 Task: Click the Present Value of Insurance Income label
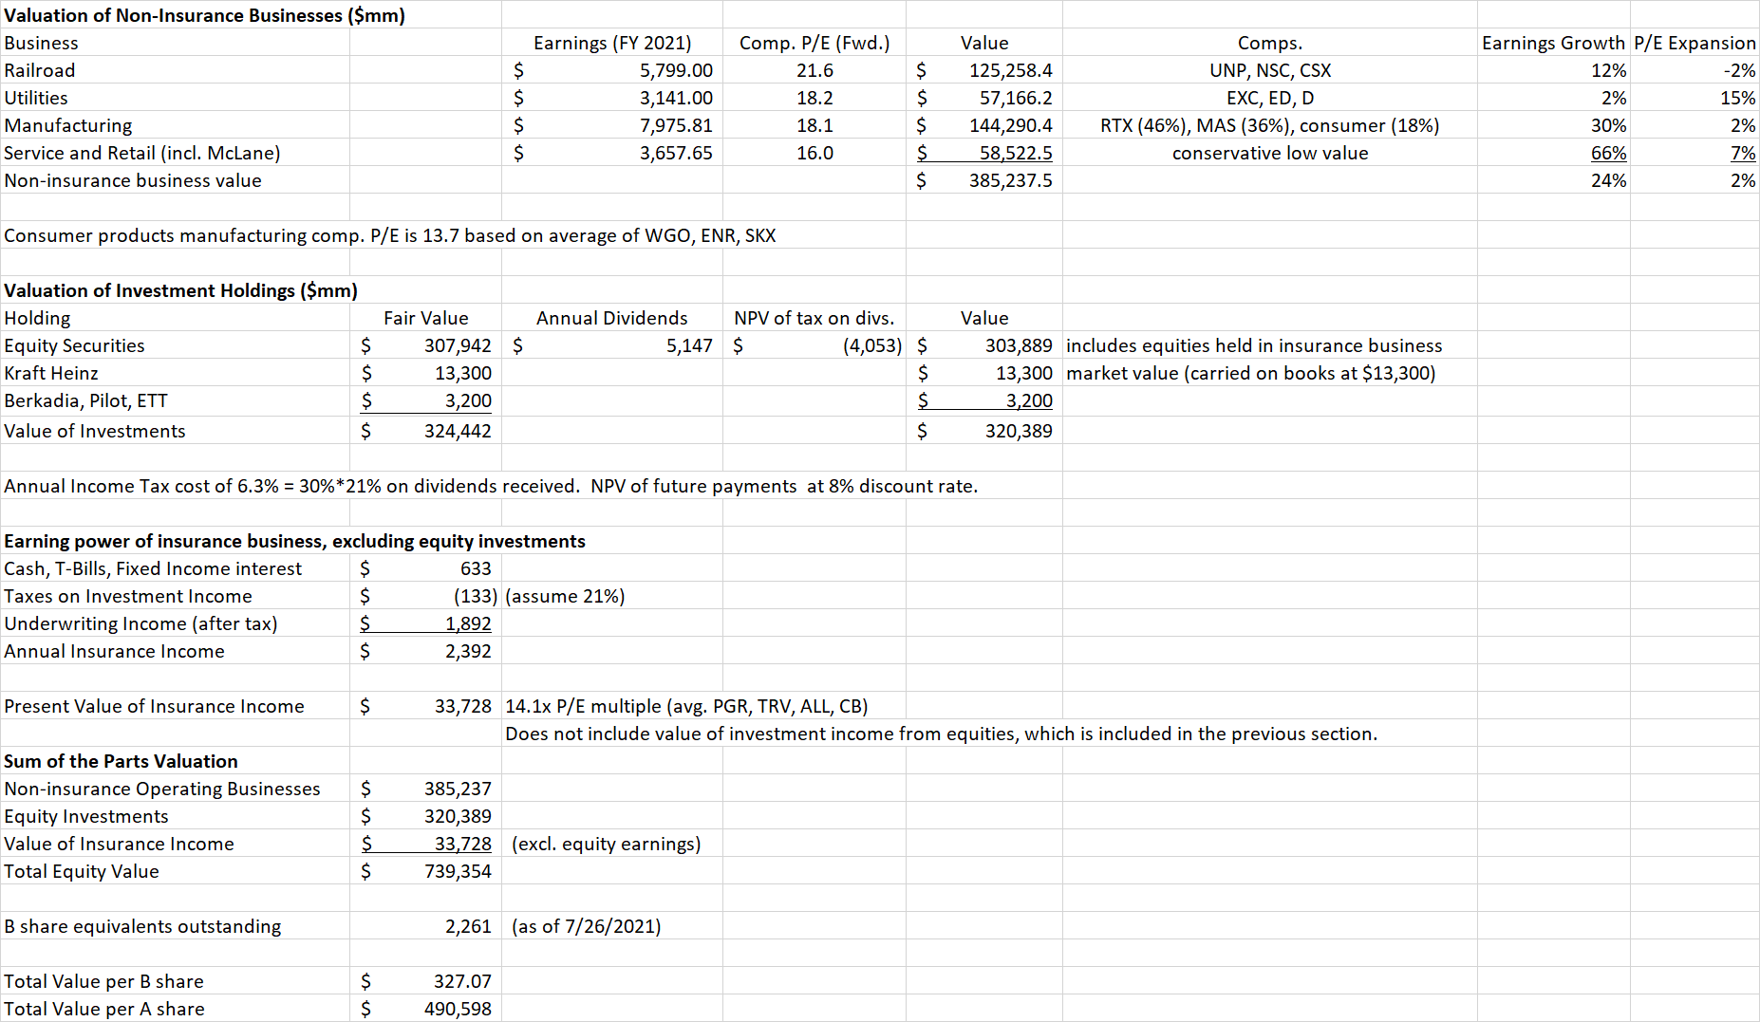[154, 706]
